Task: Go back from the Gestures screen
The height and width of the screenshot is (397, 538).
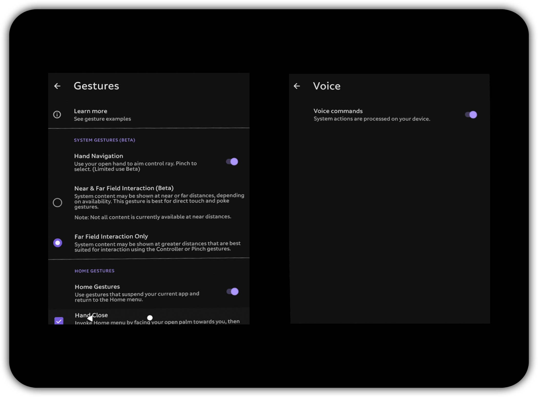Action: click(x=57, y=86)
